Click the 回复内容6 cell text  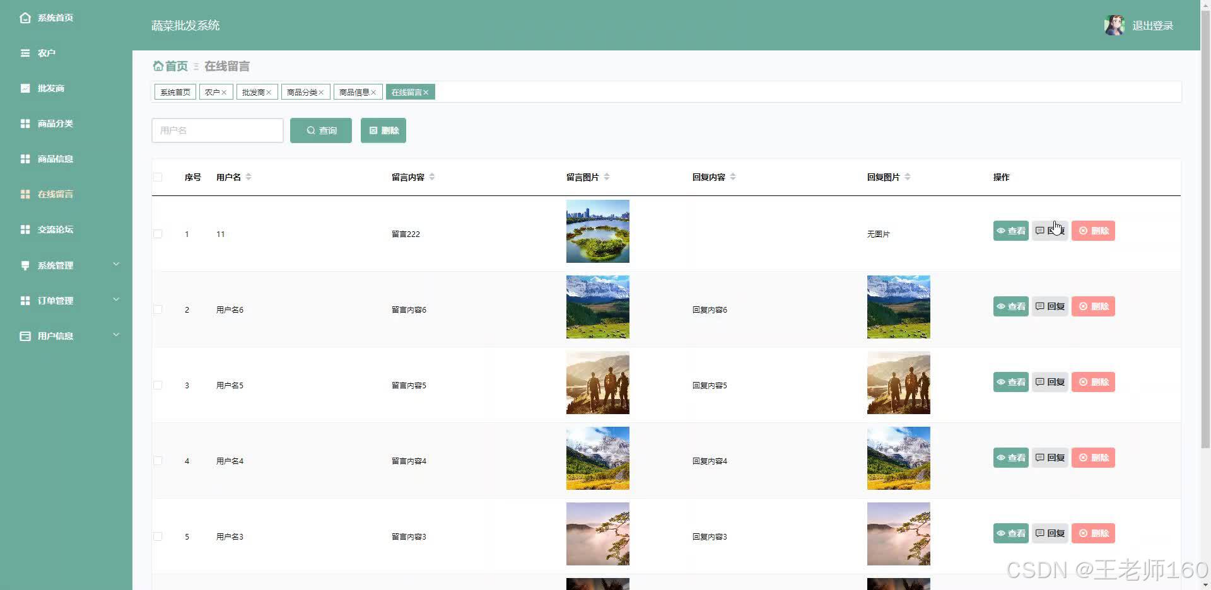point(710,309)
